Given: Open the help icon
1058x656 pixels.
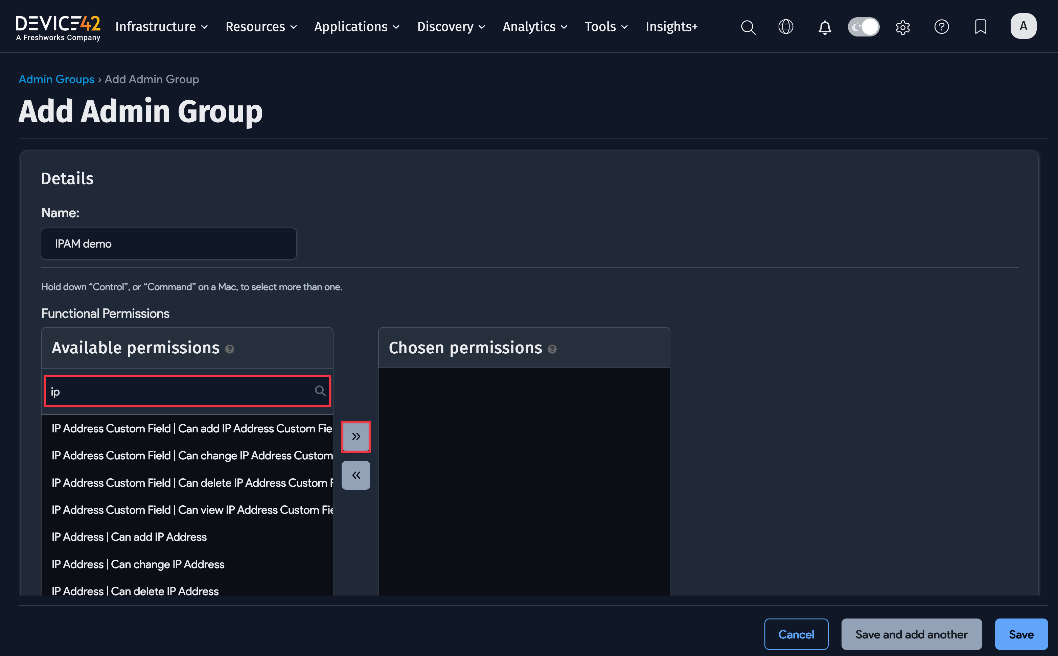Looking at the screenshot, I should [942, 27].
